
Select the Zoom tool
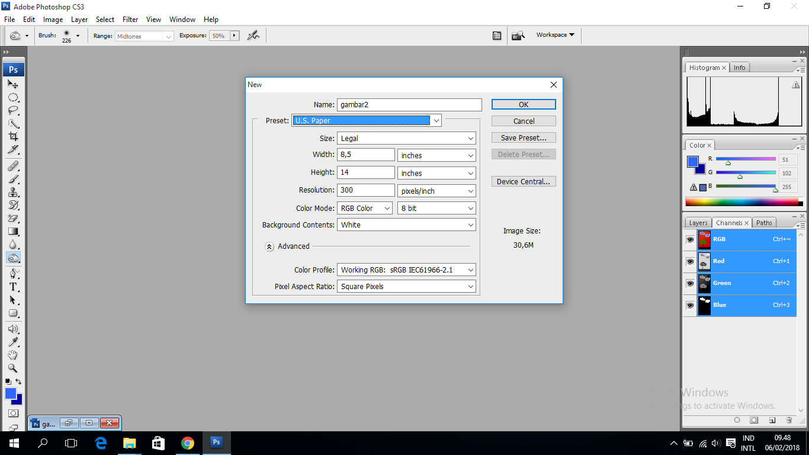tap(12, 368)
